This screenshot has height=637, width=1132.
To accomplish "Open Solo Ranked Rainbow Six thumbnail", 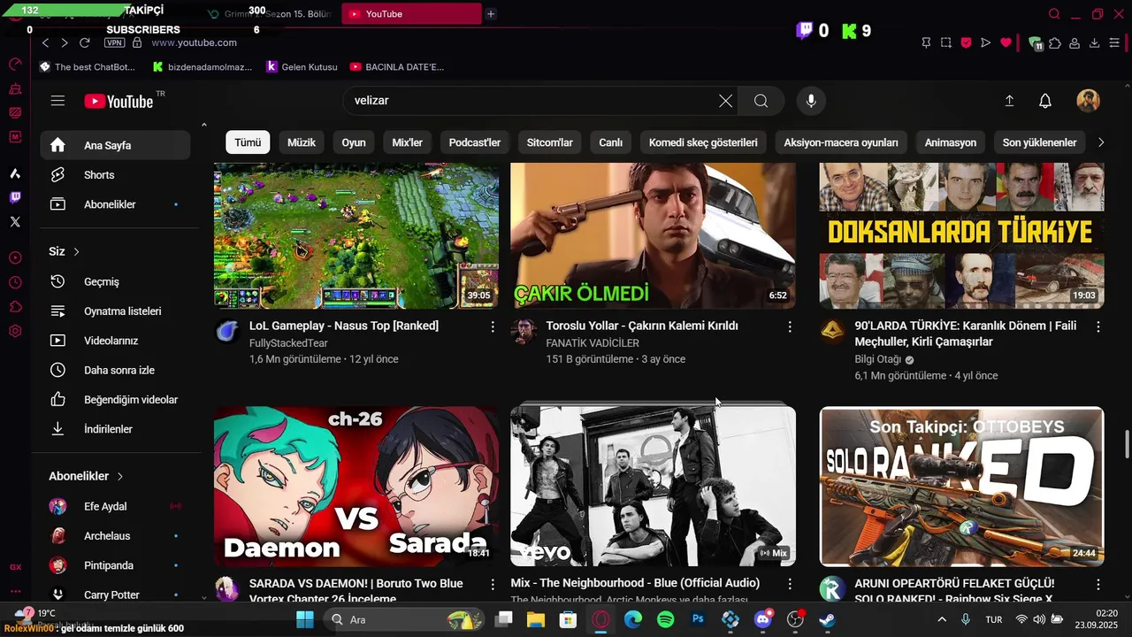I will (x=961, y=486).
